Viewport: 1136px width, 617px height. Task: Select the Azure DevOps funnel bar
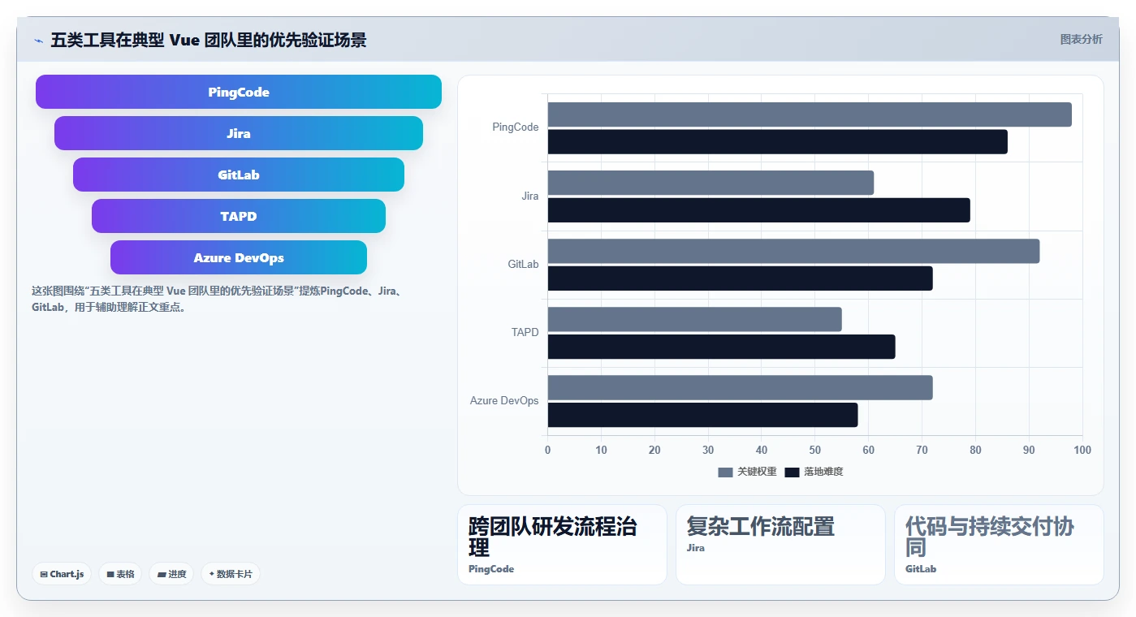click(239, 257)
